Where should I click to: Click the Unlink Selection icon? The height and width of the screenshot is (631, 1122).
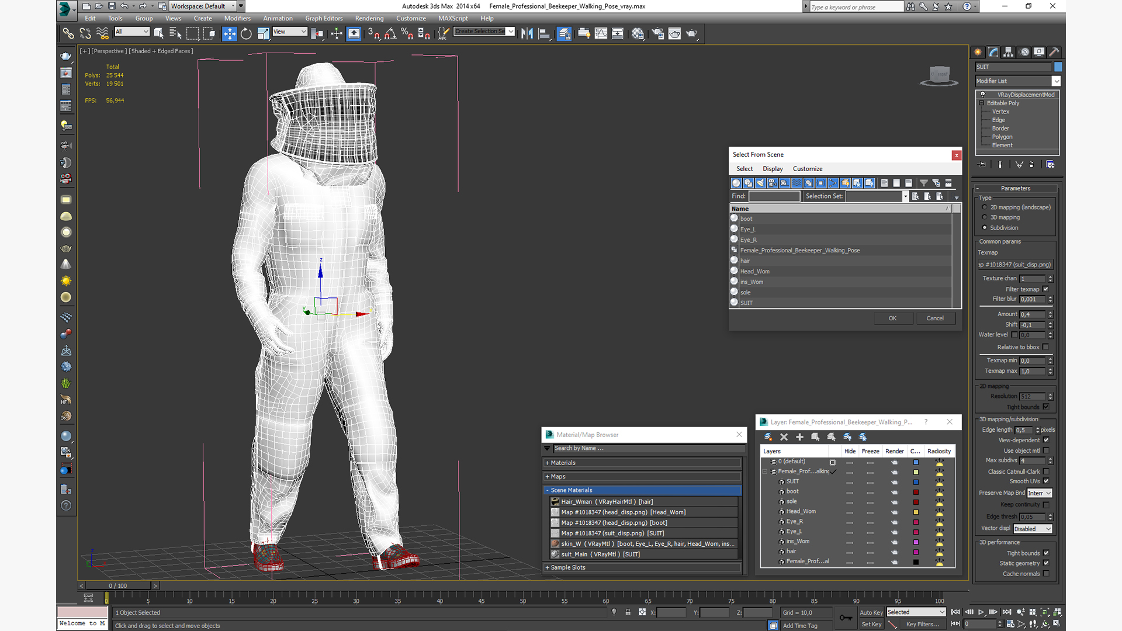point(85,34)
